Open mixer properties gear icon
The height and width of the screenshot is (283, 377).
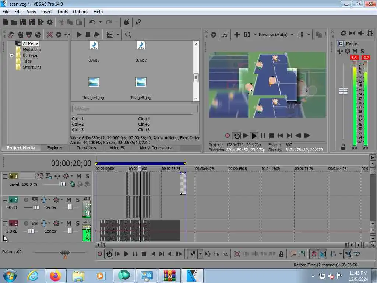coord(343,33)
